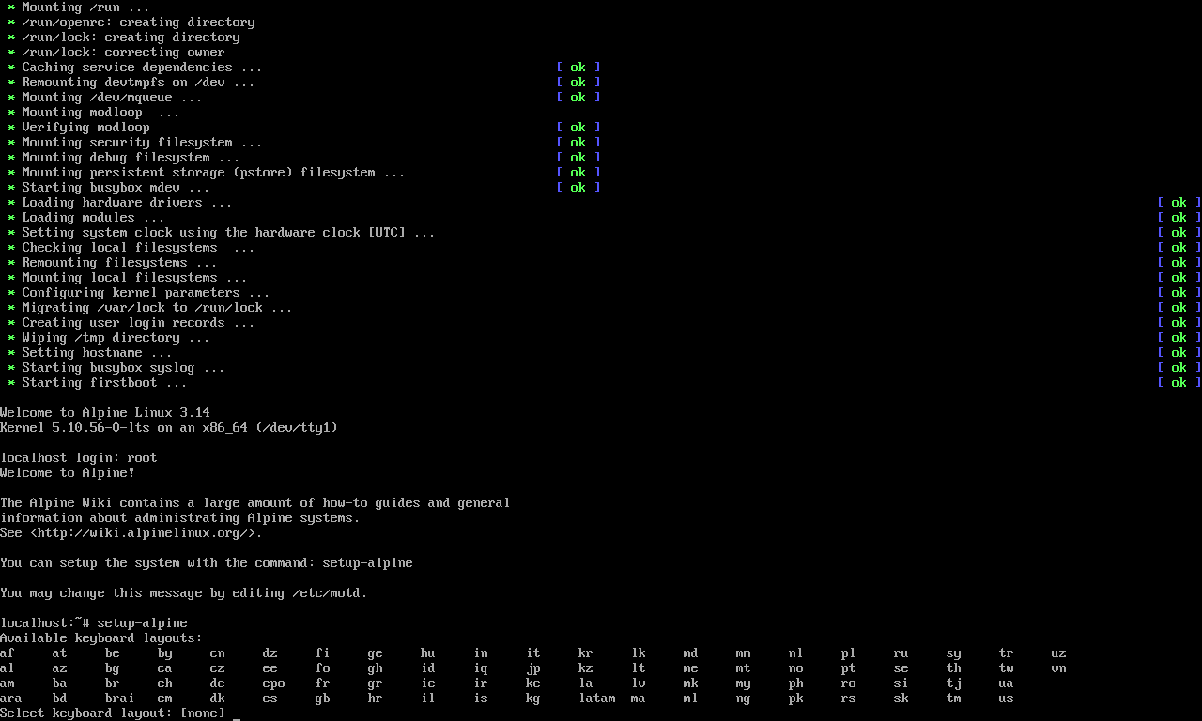Click the 'Welcome to Alpine!' line

(x=68, y=473)
